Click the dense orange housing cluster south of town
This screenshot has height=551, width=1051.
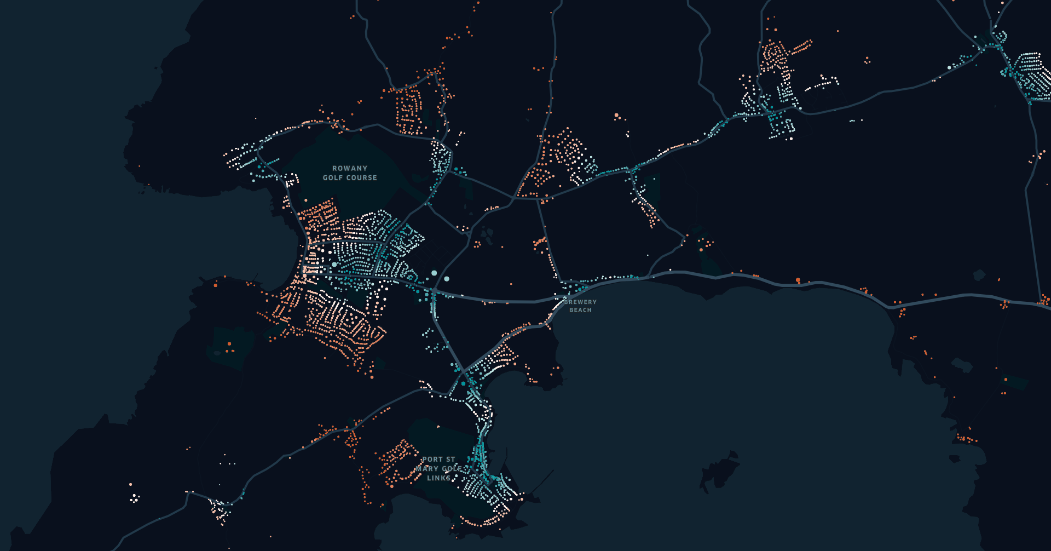tap(339, 323)
